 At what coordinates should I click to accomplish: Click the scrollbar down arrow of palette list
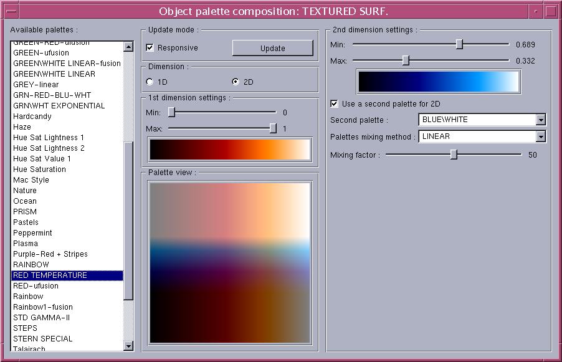(x=128, y=346)
